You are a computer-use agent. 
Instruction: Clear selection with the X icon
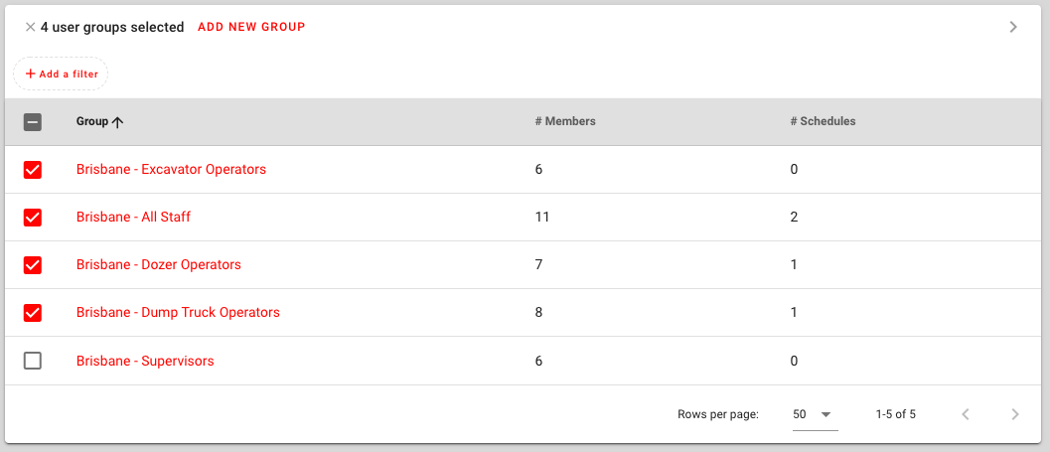click(x=30, y=28)
